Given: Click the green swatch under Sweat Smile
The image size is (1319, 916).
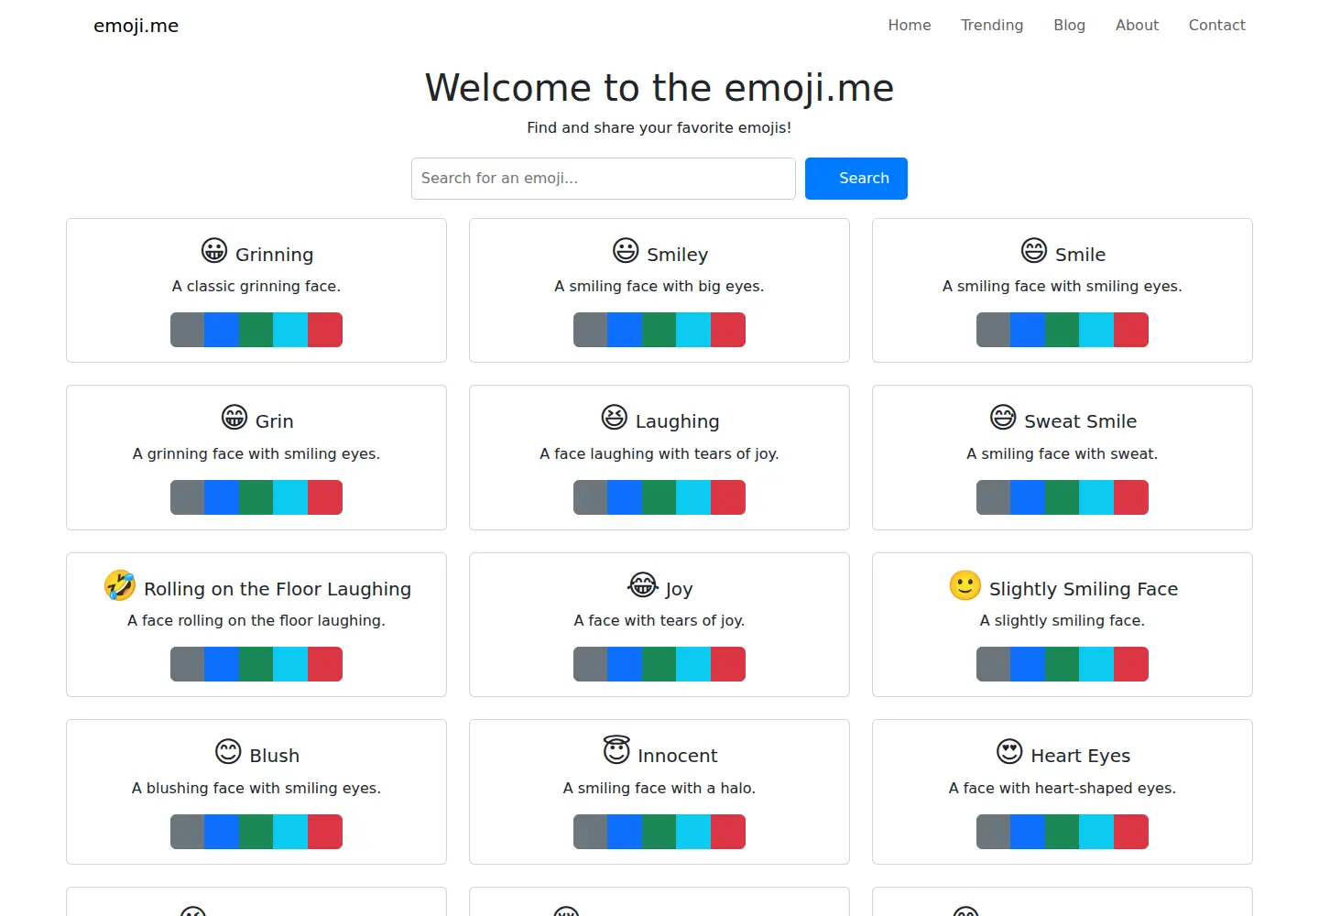Looking at the screenshot, I should 1063,497.
